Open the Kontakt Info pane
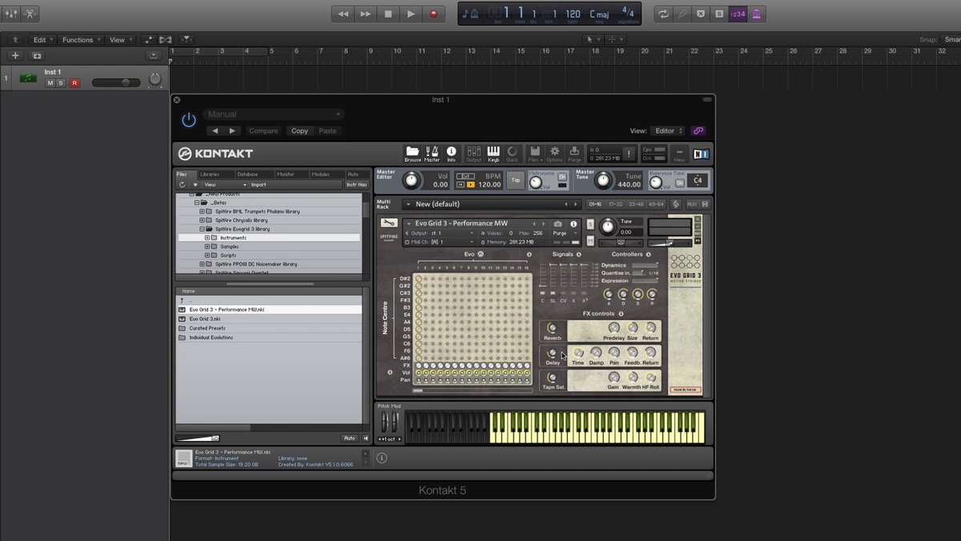Screen dimensions: 961x541 [451, 153]
